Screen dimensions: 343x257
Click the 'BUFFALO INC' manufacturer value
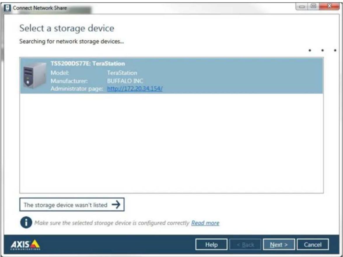[125, 81]
